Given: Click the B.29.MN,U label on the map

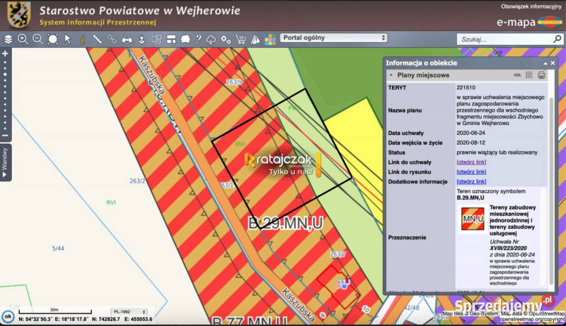Looking at the screenshot, I should (285, 224).
